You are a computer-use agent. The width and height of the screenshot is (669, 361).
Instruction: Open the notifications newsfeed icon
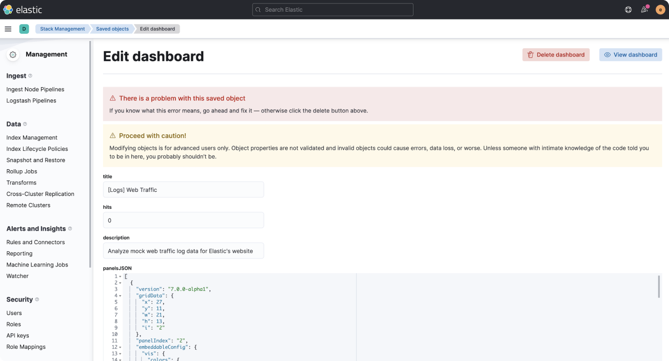click(644, 9)
